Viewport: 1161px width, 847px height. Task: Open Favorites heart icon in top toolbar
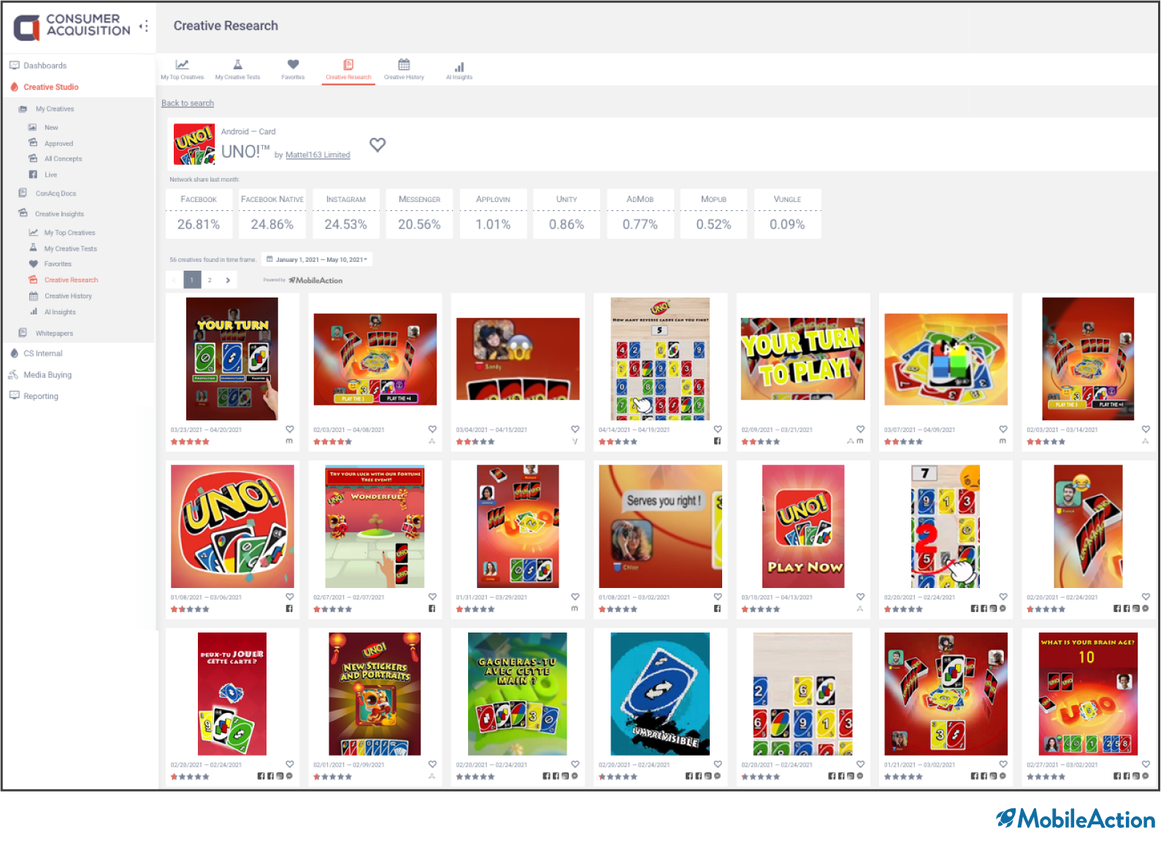[x=293, y=64]
